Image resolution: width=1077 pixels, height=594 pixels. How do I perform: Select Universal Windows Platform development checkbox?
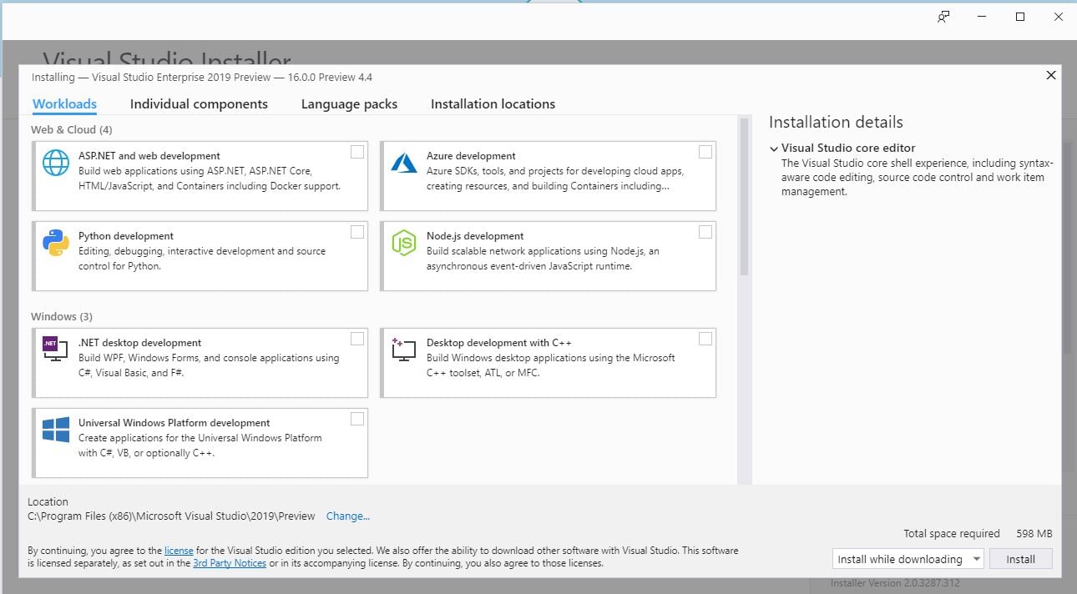[357, 419]
